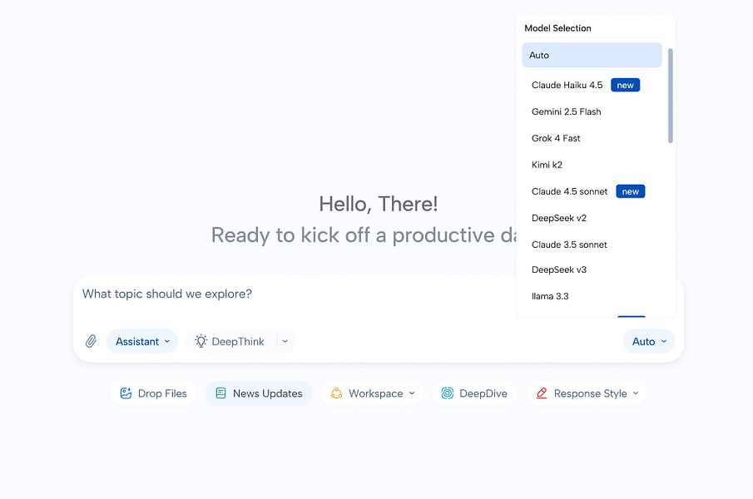Click the paperclip attachment icon

click(91, 341)
